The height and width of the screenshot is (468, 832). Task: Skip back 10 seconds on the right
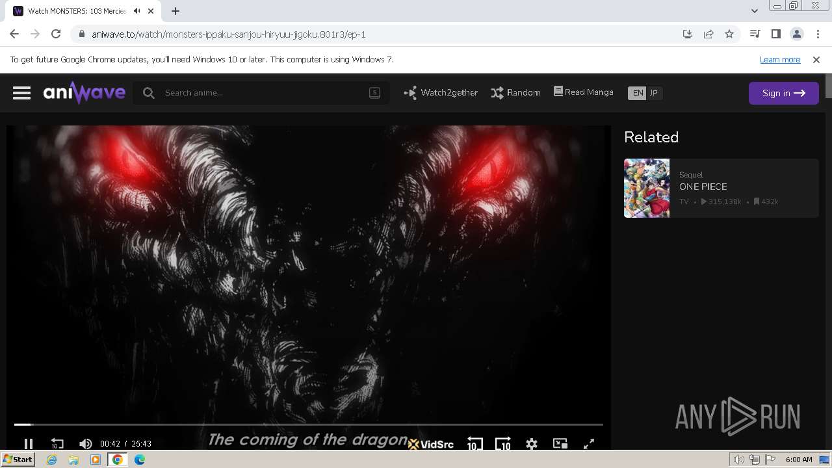(x=474, y=444)
